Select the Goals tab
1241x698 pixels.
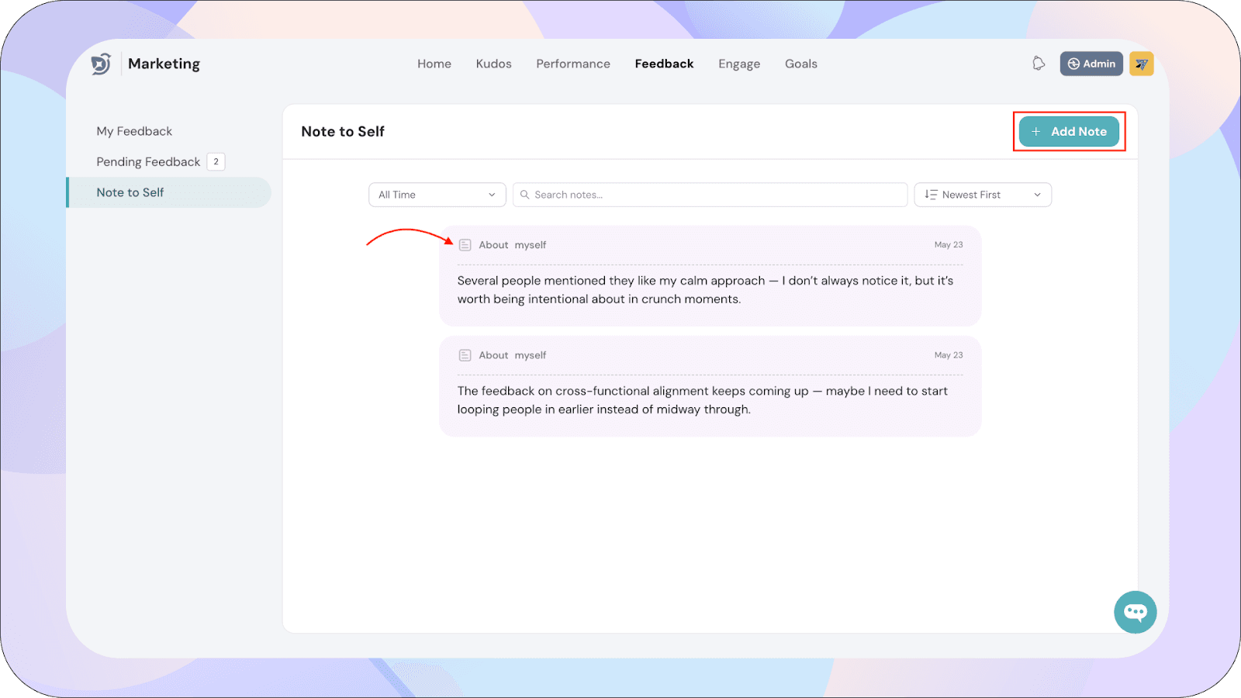pos(800,64)
